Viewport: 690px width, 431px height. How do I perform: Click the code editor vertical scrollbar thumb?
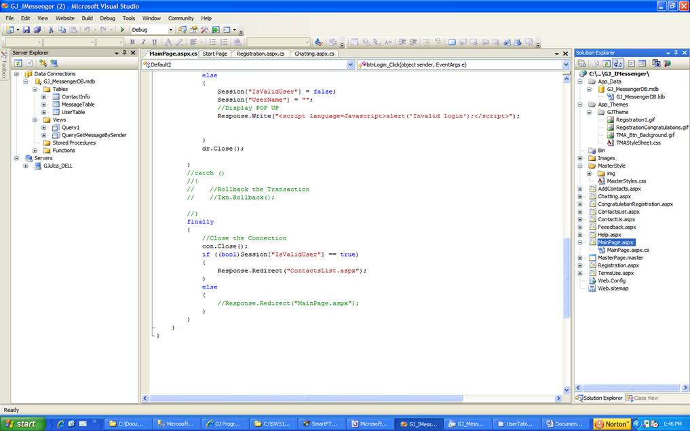tap(567, 278)
